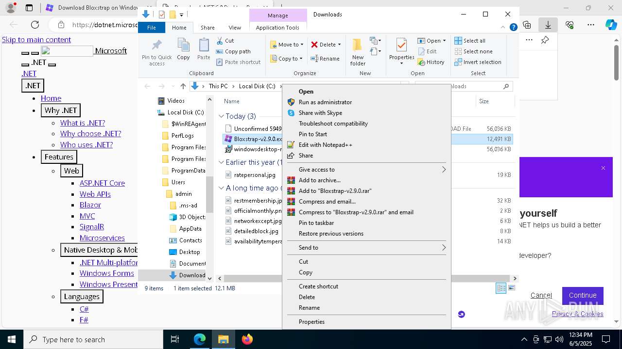Select ratepersonal.jpg file
This screenshot has width=622, height=349.
255,175
